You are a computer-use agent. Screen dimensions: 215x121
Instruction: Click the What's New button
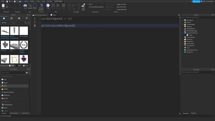coord(196,1)
